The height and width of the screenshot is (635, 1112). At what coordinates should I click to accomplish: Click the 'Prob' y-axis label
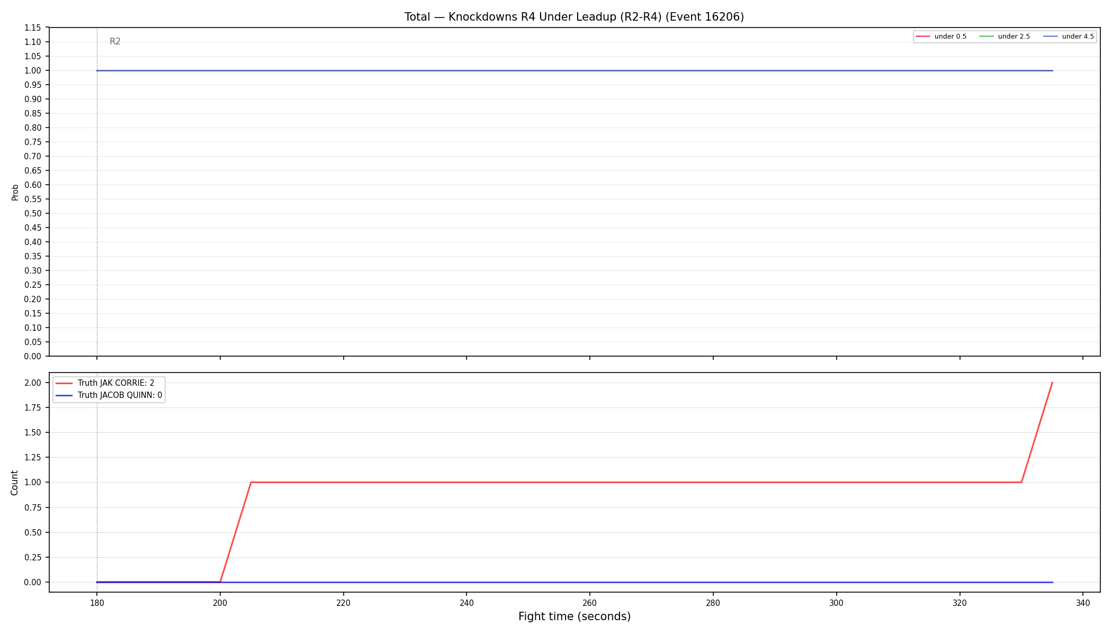pos(15,192)
